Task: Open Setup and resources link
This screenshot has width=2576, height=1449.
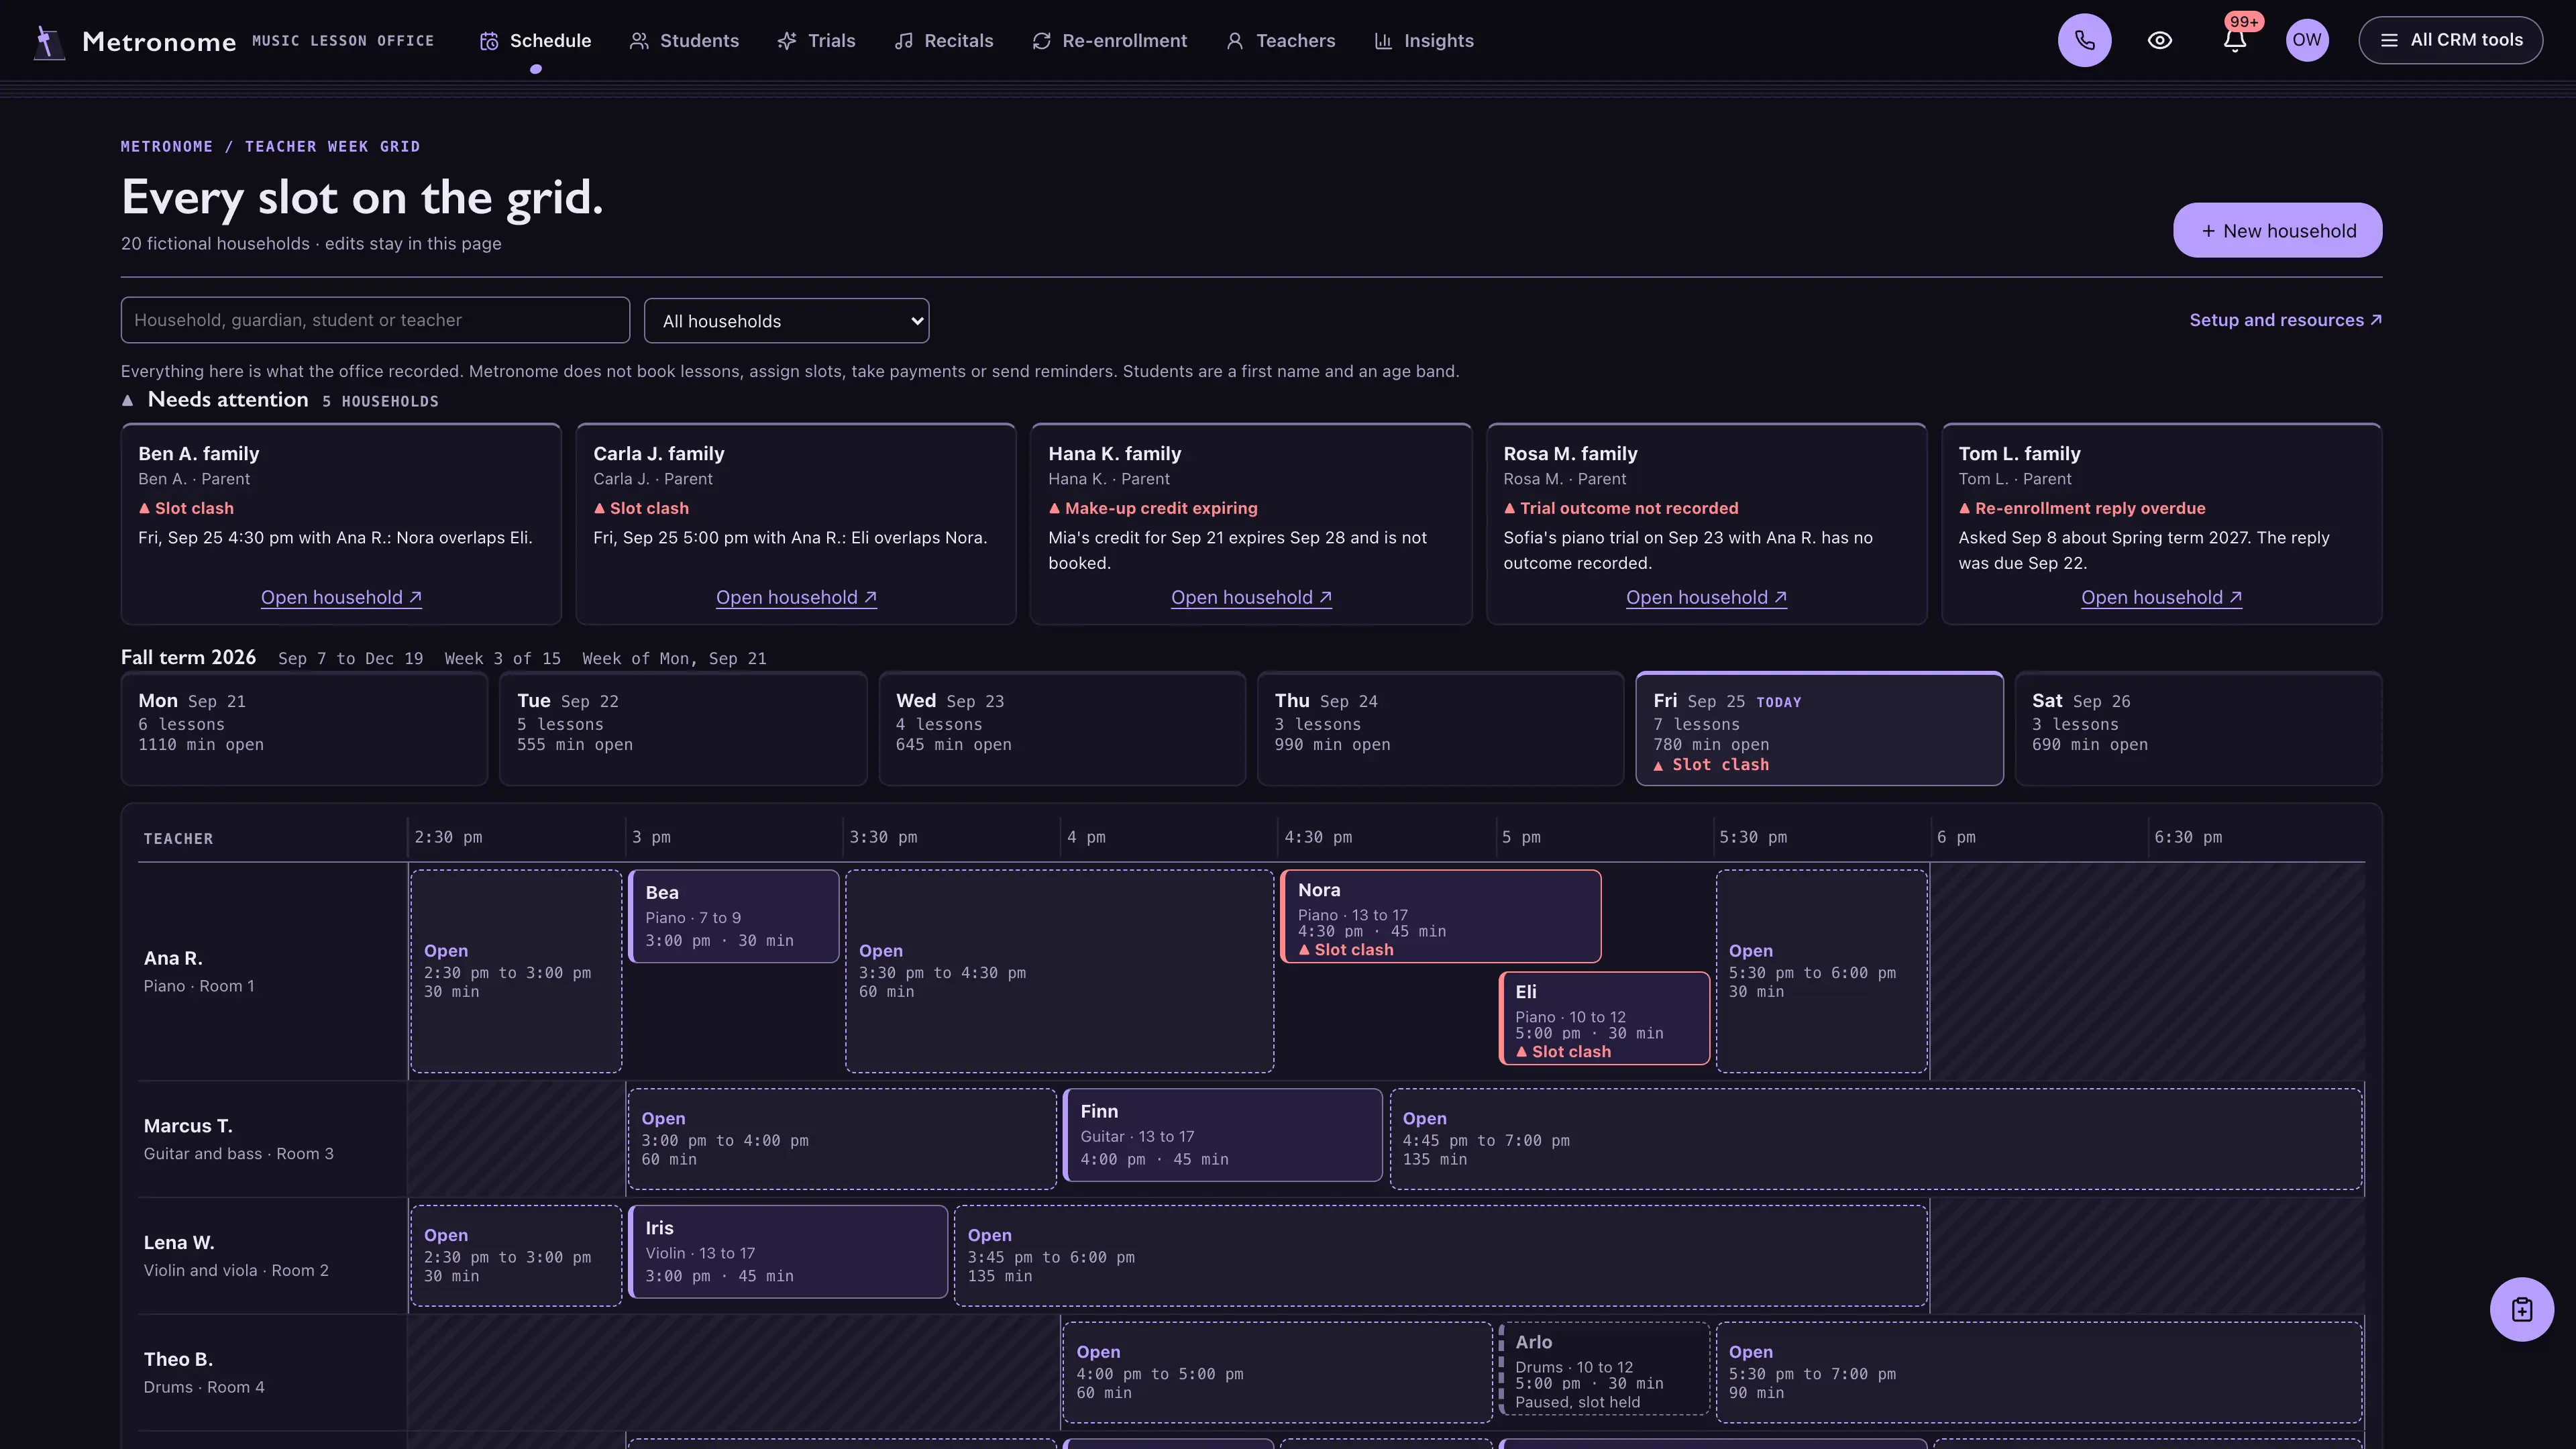Action: pos(2285,320)
